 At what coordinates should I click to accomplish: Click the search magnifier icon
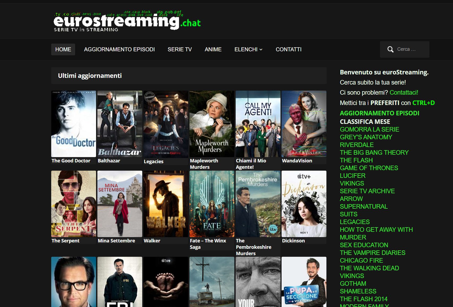point(390,49)
